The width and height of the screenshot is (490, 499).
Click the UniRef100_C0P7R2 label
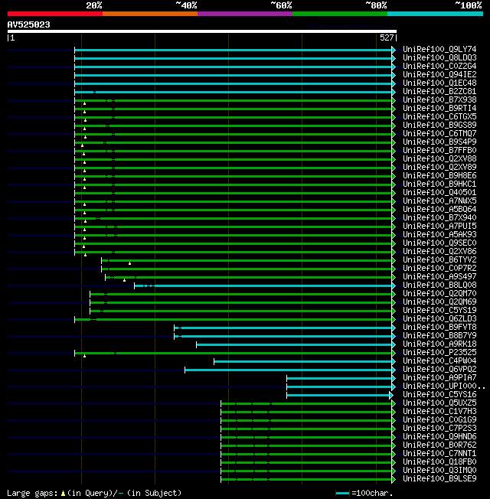click(439, 269)
